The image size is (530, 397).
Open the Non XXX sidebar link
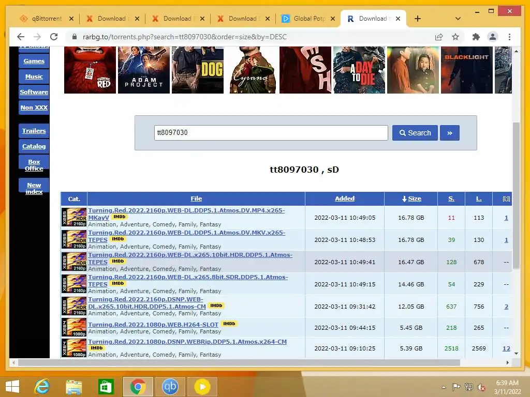[34, 108]
